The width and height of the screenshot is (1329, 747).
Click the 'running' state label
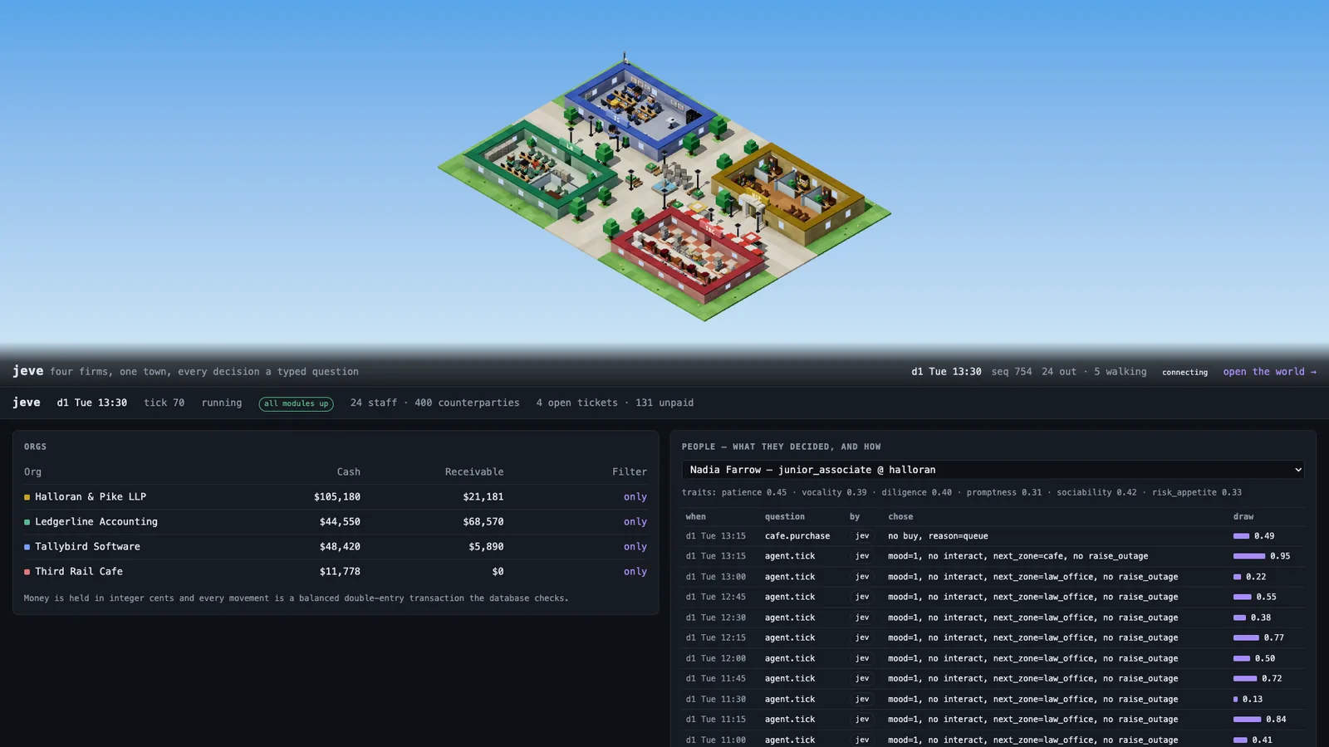coord(222,403)
